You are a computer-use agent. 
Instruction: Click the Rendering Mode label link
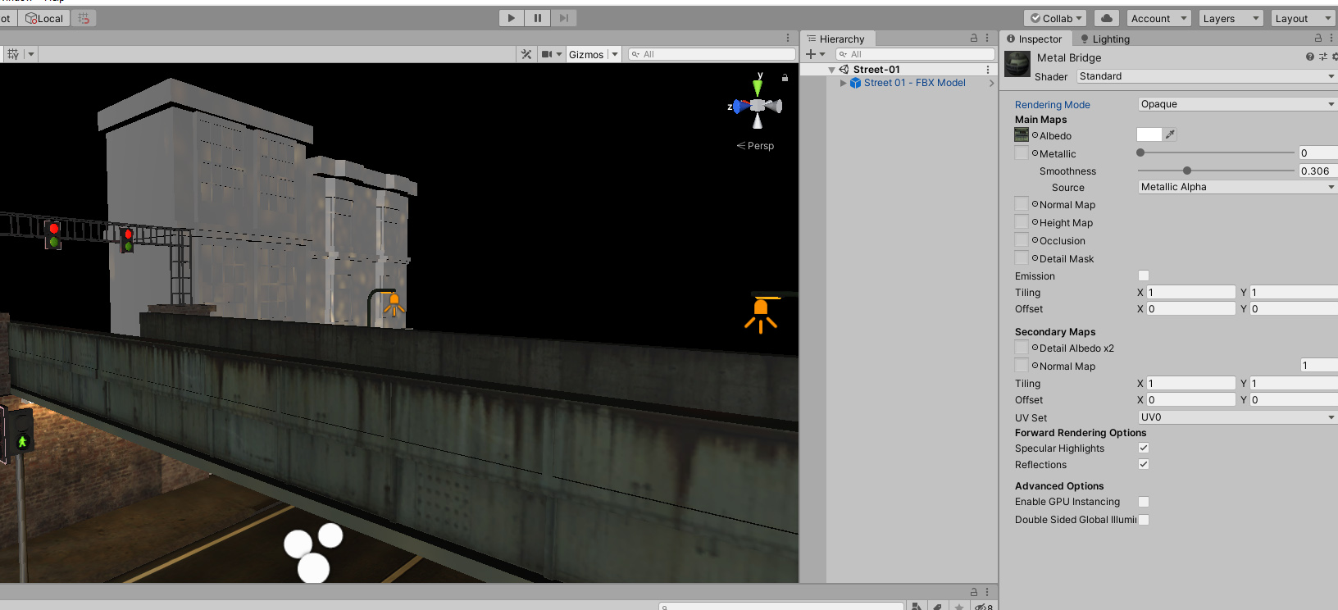(1052, 105)
